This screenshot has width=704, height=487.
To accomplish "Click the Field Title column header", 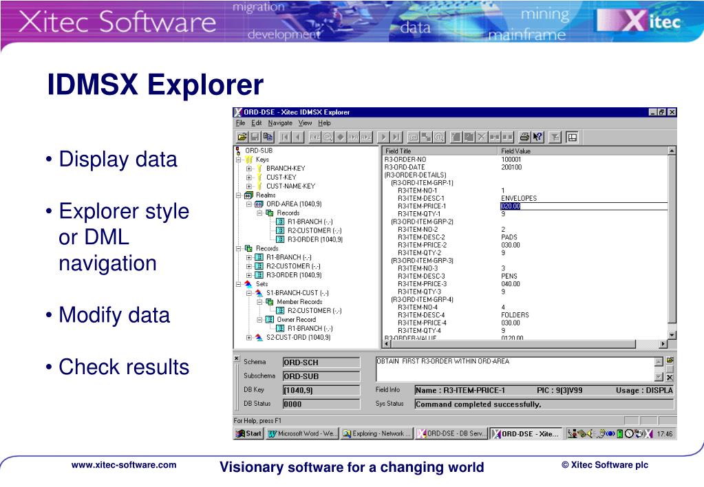I will (440, 151).
